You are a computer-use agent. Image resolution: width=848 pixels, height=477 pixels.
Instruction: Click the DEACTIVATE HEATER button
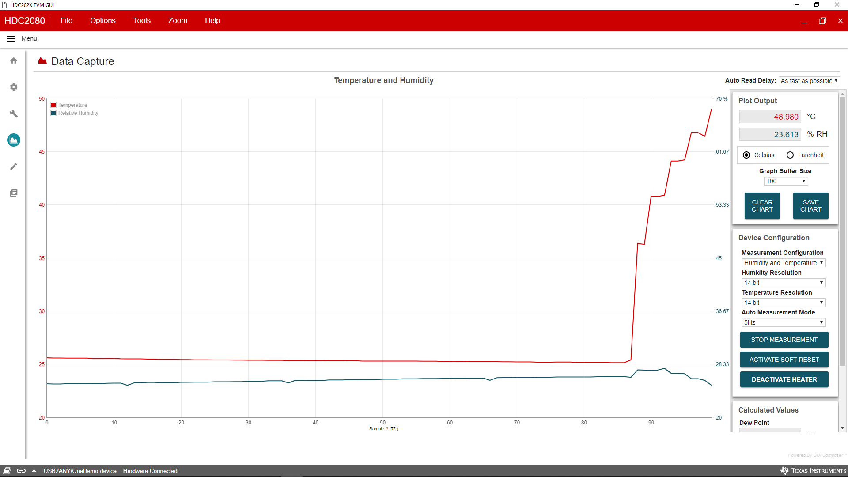784,379
